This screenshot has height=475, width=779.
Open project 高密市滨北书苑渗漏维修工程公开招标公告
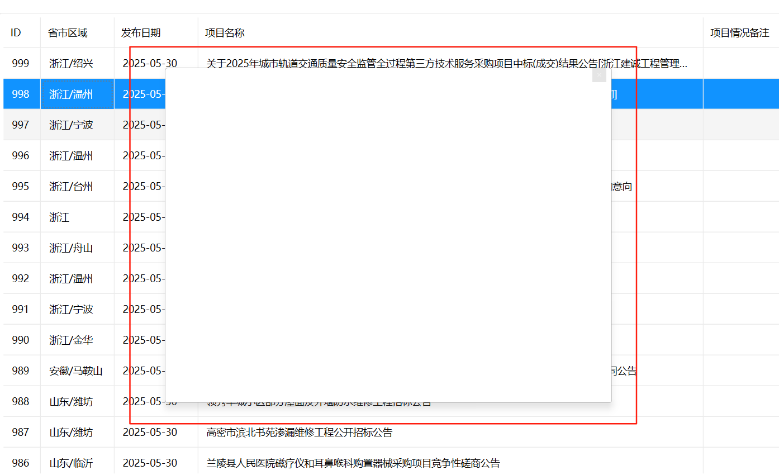click(300, 432)
